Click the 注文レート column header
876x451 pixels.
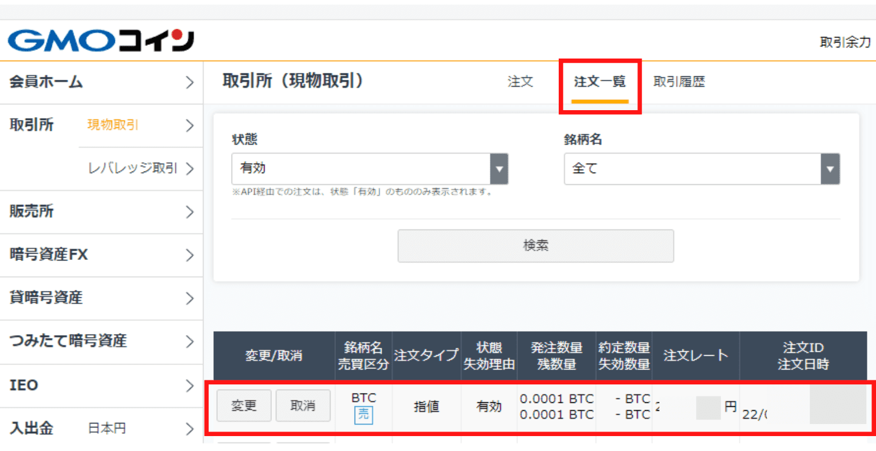click(x=696, y=356)
